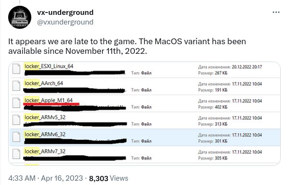288x185 pixels.
Task: Select the locker_ESXI_Linux_64 file name
Action: click(49, 66)
